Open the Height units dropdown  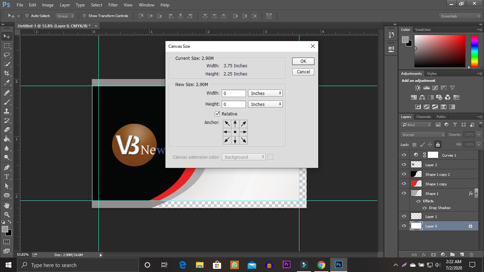(265, 104)
